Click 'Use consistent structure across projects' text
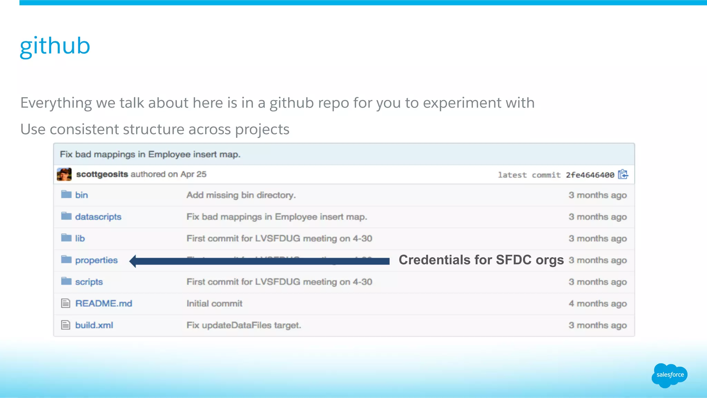 click(x=155, y=130)
